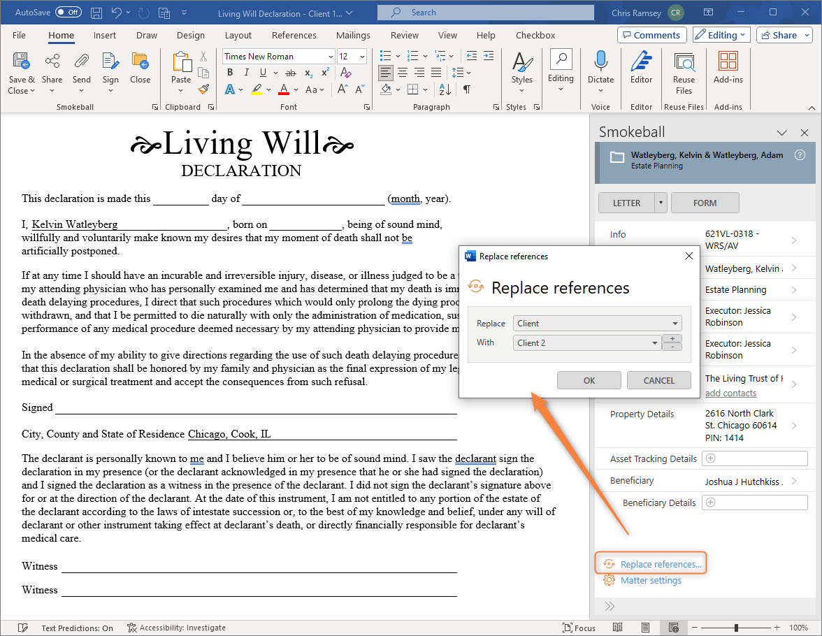The height and width of the screenshot is (636, 822).
Task: Open the Dictate microphone tool
Action: pyautogui.click(x=601, y=62)
